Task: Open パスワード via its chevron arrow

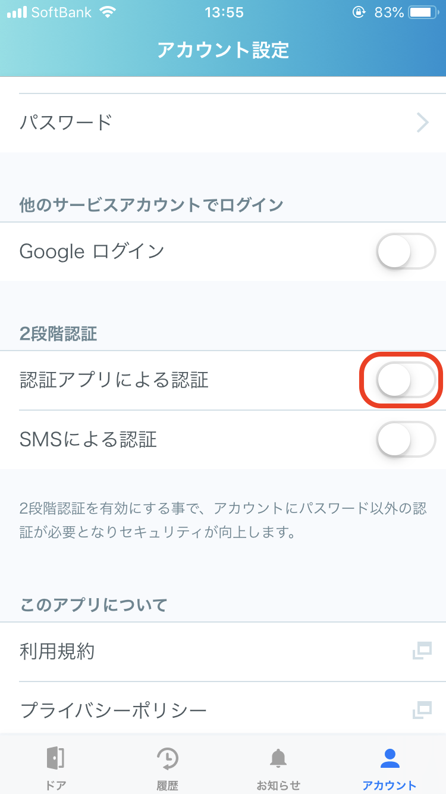Action: [x=423, y=123]
